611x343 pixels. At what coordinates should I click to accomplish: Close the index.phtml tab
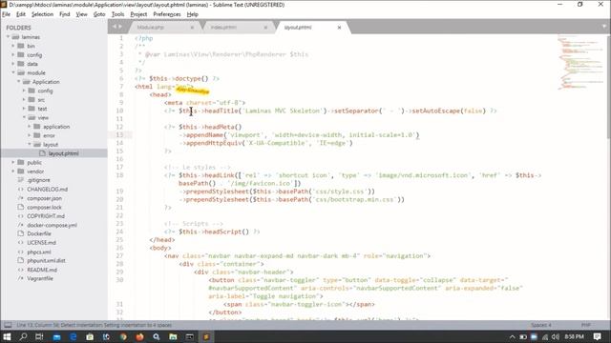tap(265, 28)
